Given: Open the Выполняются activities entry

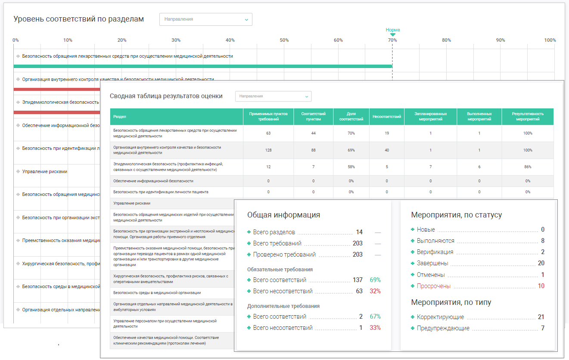Looking at the screenshot, I should click(x=435, y=241).
